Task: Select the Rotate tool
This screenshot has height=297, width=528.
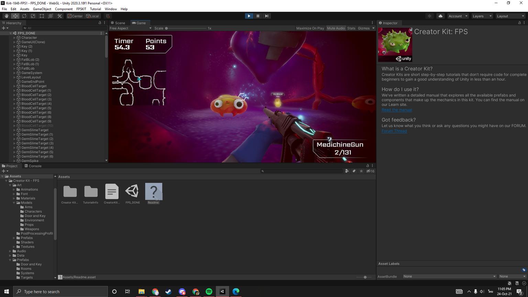Action: (x=24, y=16)
